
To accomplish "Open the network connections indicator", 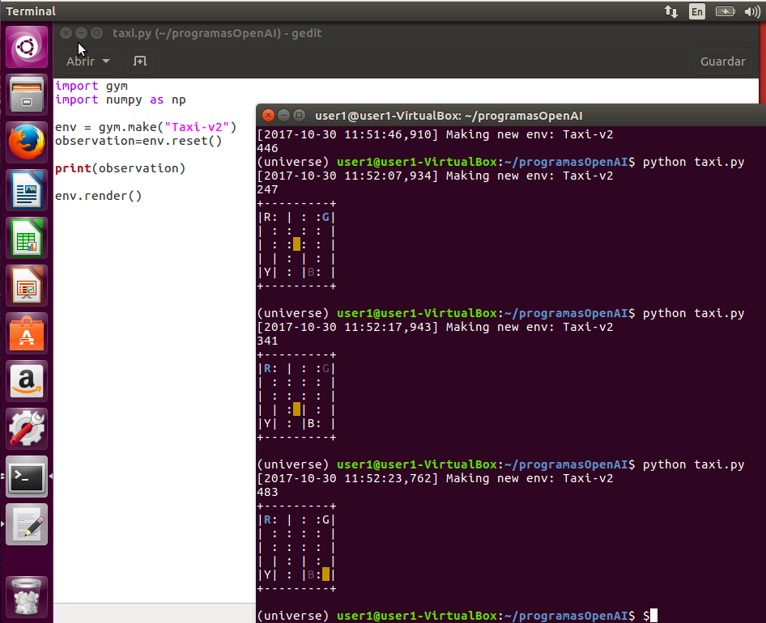I will pos(671,11).
